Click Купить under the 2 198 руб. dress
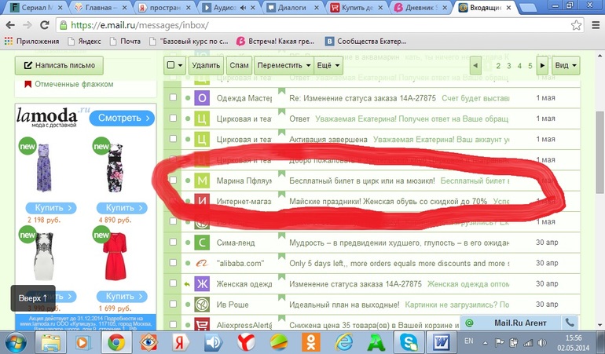 tap(51, 208)
